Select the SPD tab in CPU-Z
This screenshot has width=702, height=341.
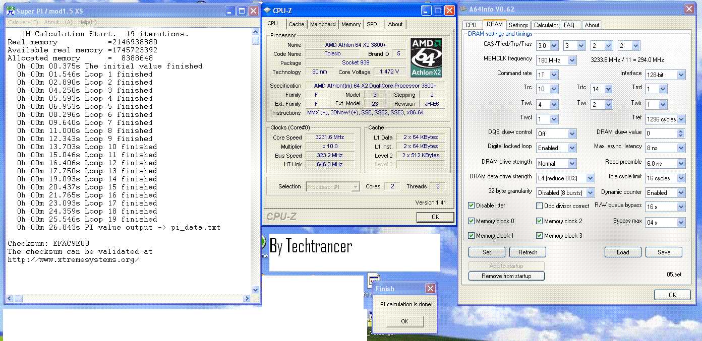coord(372,24)
